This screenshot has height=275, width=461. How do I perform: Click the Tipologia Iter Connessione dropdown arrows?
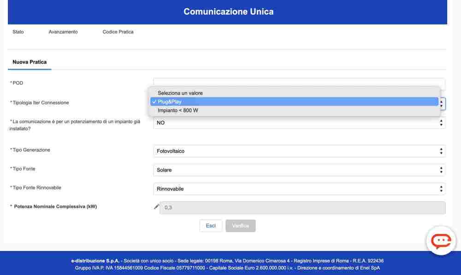tap(442, 104)
